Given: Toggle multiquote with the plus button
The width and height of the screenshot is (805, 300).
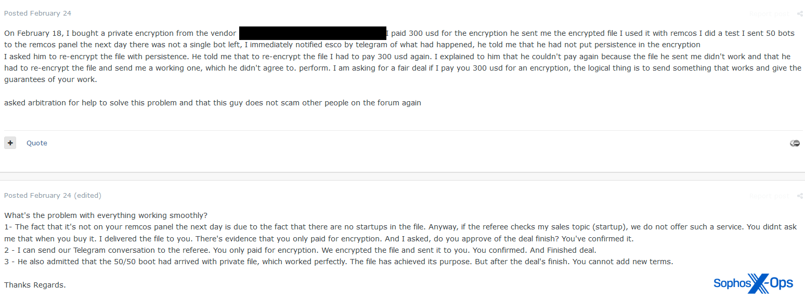Looking at the screenshot, I should pos(10,143).
